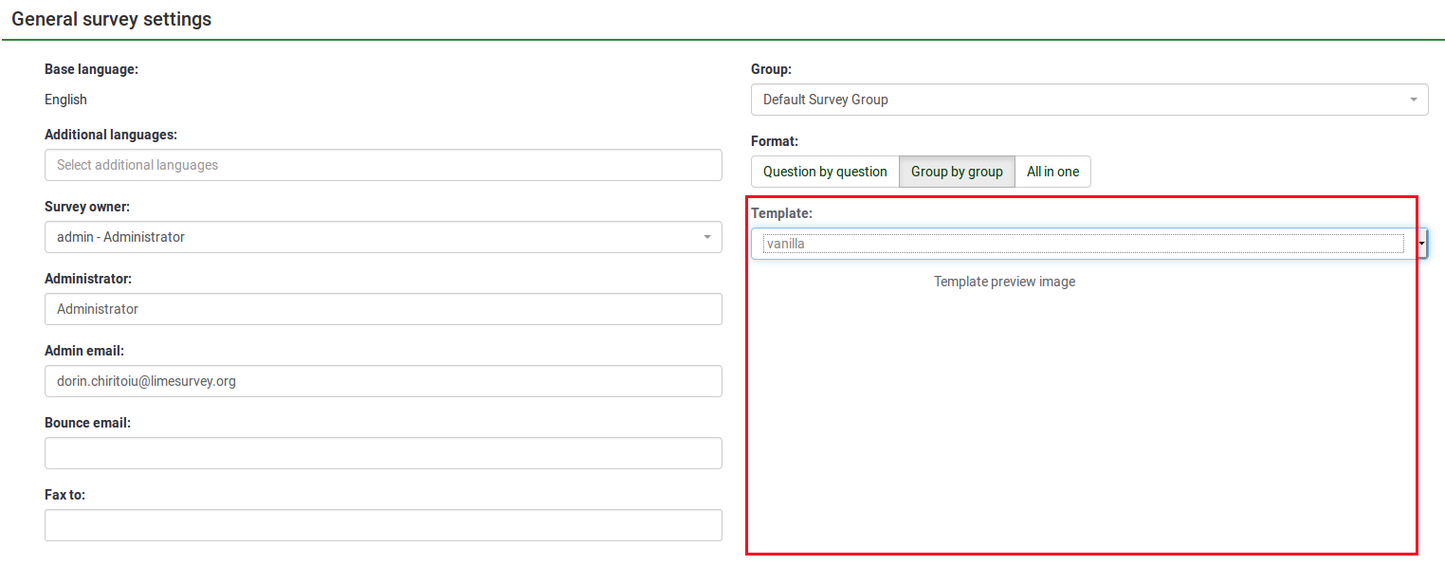Click the empty Fax to field
Viewport: 1445px width, 583px height.
[383, 525]
